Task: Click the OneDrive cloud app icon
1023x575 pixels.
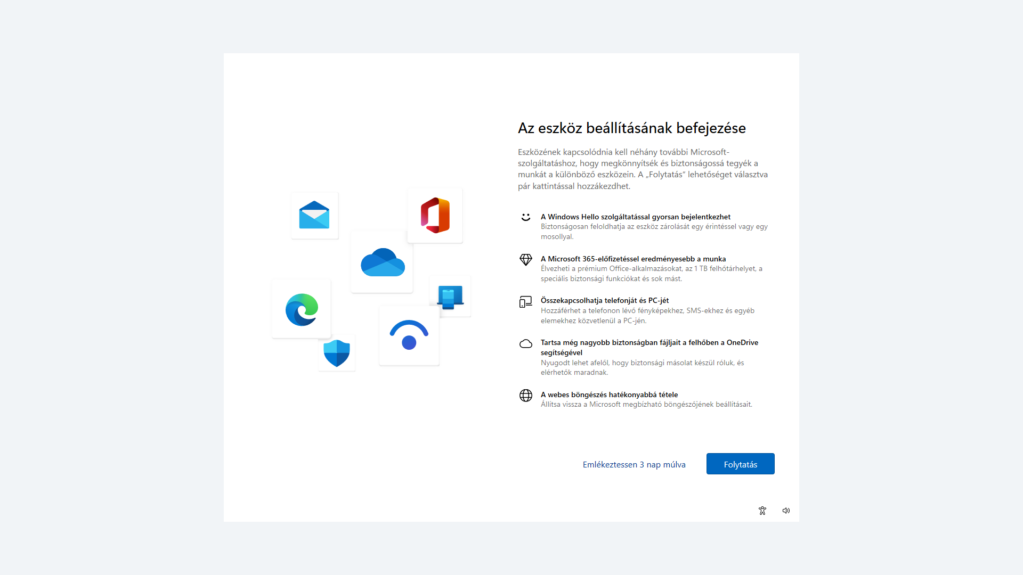Action: coord(382,262)
